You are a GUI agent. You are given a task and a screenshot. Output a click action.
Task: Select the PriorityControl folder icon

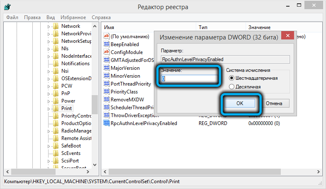pos(56,116)
